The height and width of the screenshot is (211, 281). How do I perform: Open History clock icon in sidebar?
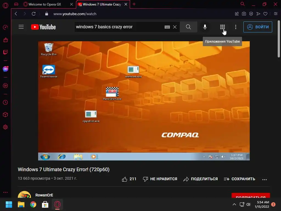[5, 102]
